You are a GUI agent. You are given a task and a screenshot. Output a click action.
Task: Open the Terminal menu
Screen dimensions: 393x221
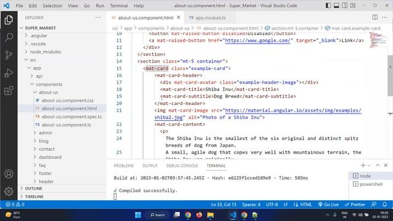pyautogui.click(x=119, y=6)
